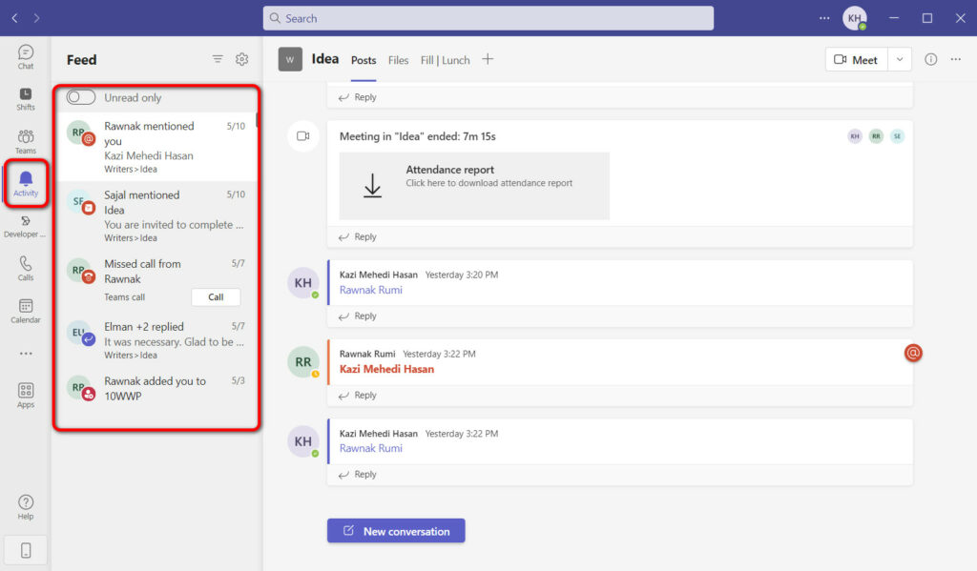Call back Rawnak with Call button
Image resolution: width=977 pixels, height=571 pixels.
click(216, 297)
